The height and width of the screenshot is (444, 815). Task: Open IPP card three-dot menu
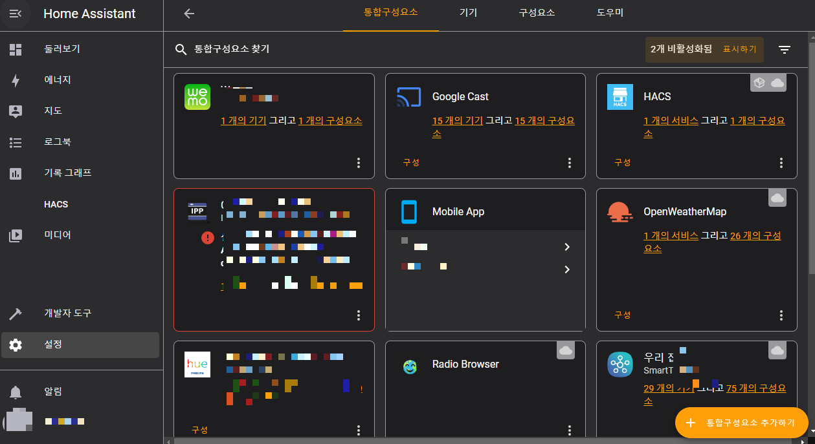[359, 315]
